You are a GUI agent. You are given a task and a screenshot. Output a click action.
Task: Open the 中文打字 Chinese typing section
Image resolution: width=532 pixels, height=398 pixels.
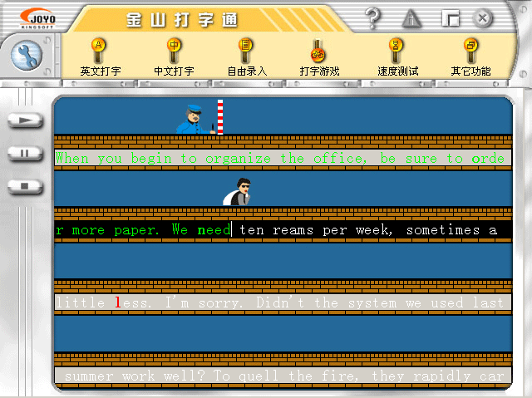pos(174,57)
